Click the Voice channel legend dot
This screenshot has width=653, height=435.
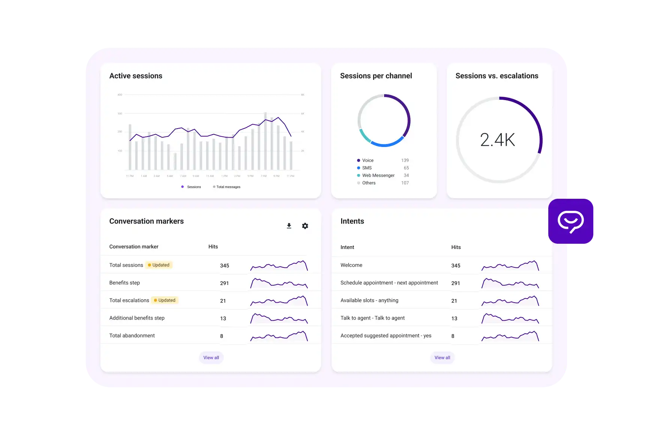pos(359,160)
